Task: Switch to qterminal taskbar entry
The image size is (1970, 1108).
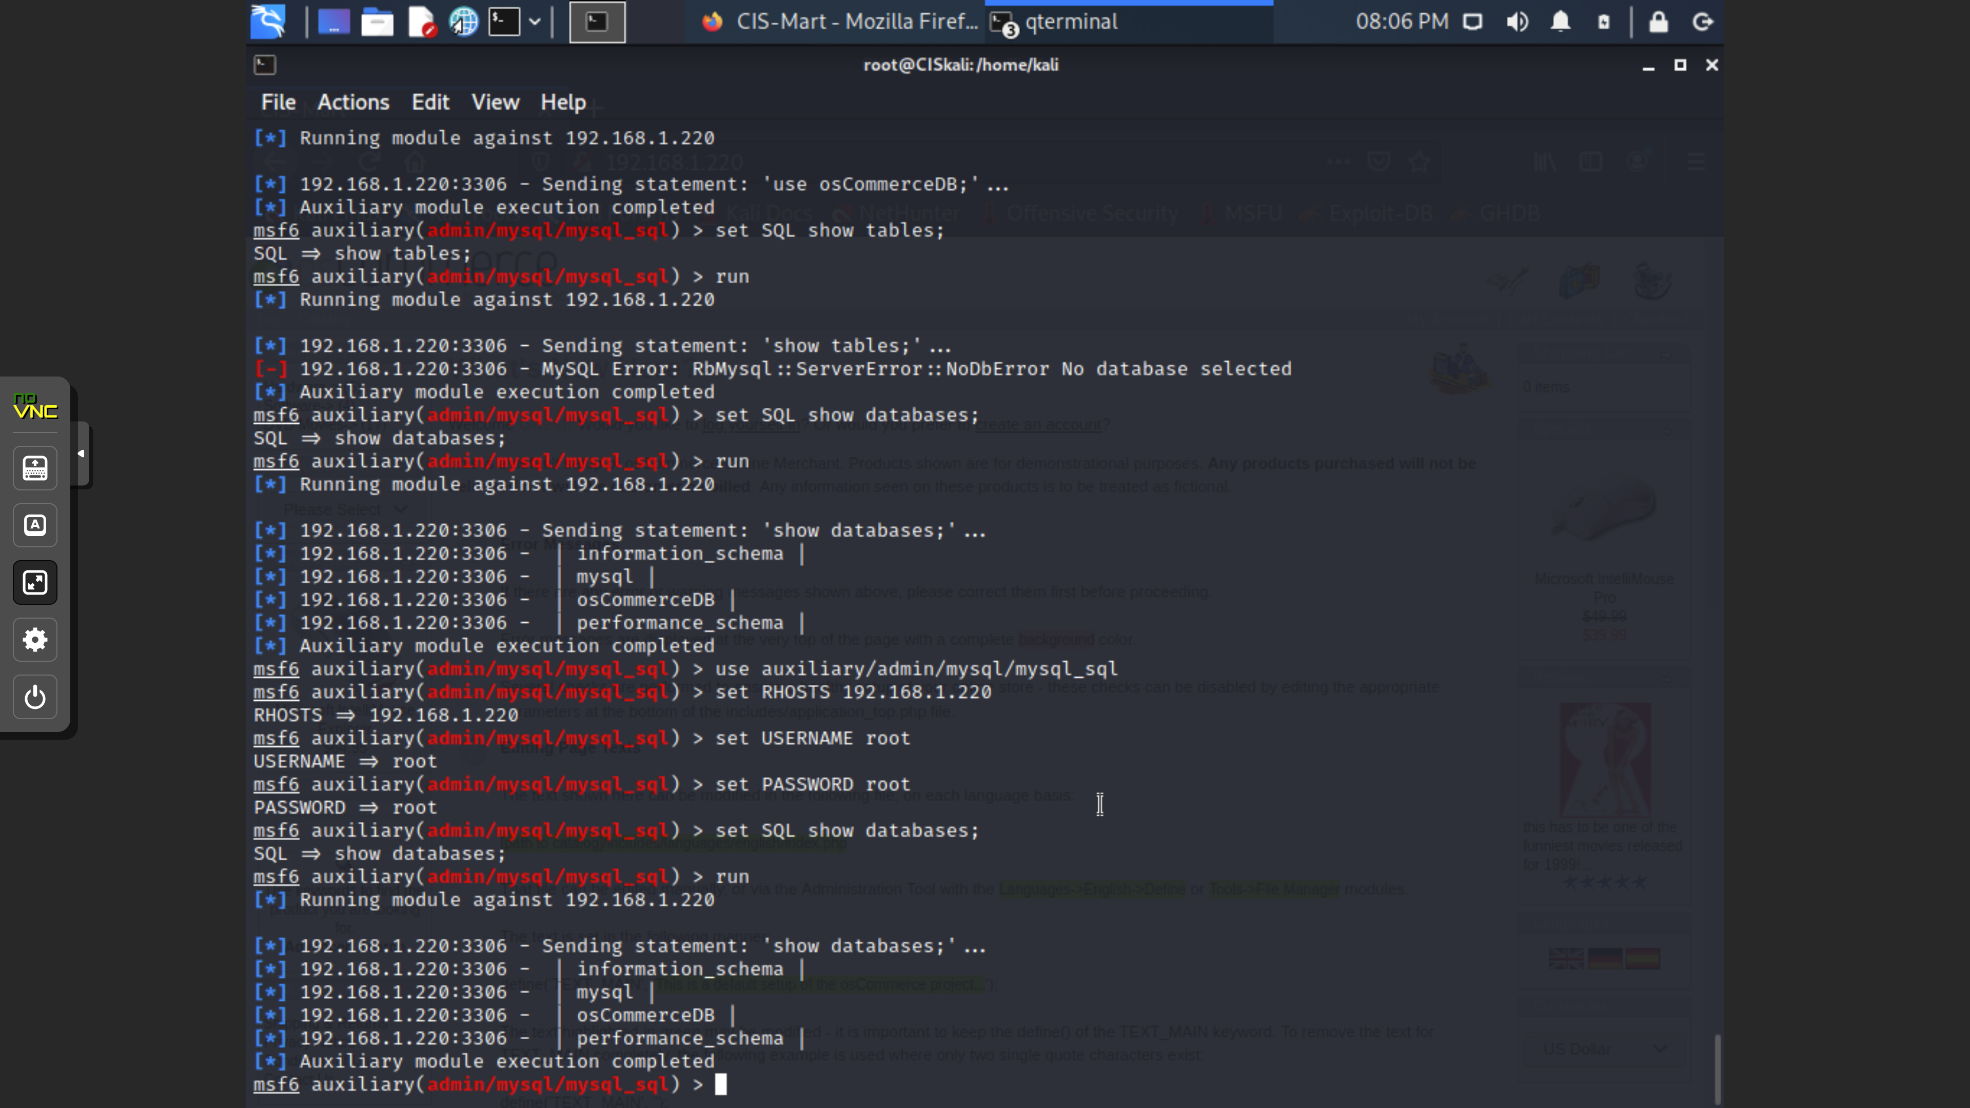Action: click(1129, 22)
